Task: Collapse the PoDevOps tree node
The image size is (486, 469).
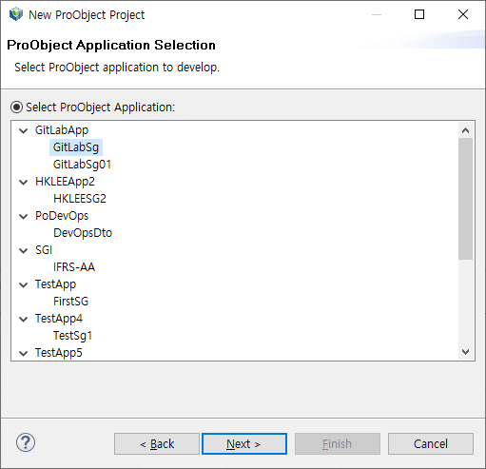Action: coord(24,216)
